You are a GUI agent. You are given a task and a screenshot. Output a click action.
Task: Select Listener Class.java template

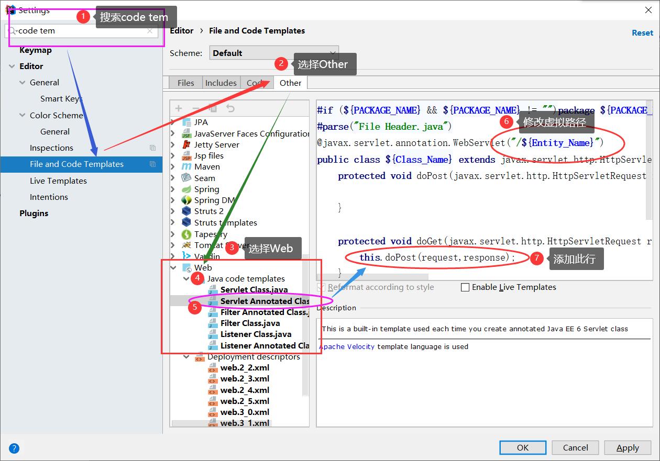tap(256, 334)
